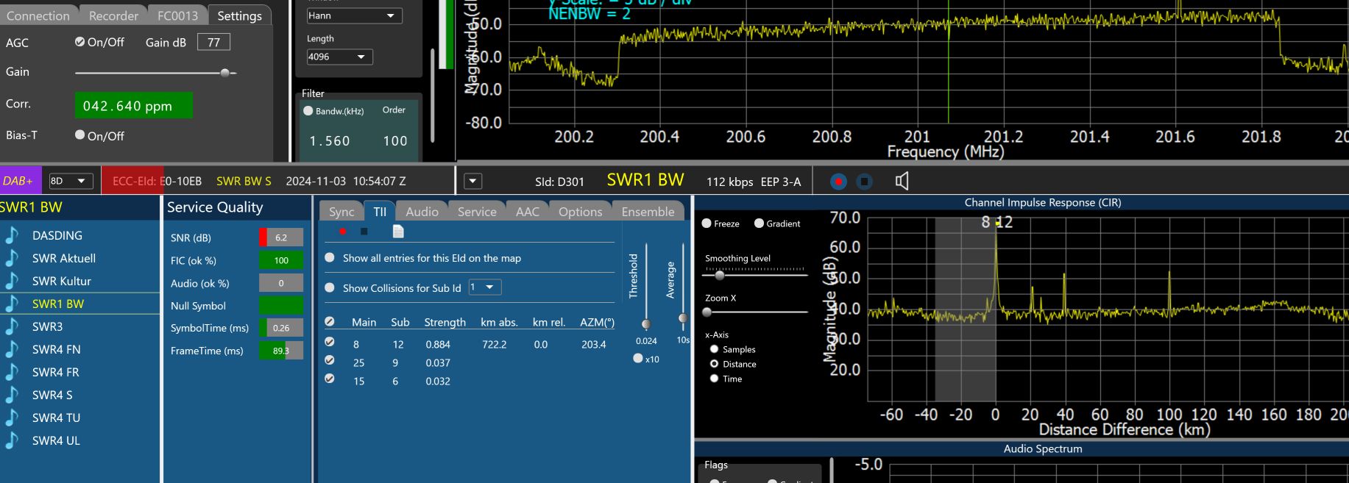The height and width of the screenshot is (483, 1349).
Task: Mute audio with the speaker icon
Action: pos(902,182)
